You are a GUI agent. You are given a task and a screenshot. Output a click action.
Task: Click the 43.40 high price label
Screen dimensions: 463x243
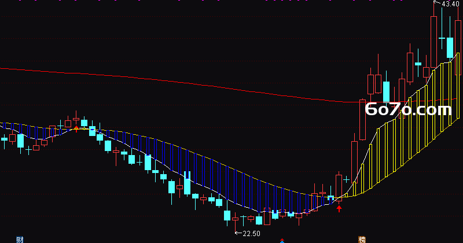click(450, 4)
